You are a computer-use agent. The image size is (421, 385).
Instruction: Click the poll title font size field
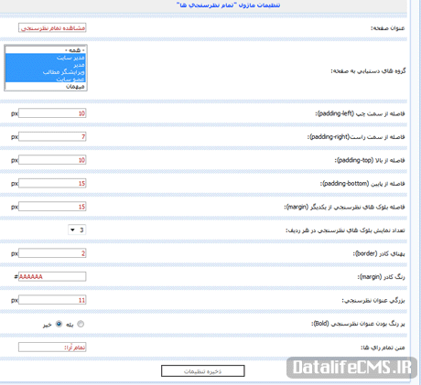coord(52,300)
